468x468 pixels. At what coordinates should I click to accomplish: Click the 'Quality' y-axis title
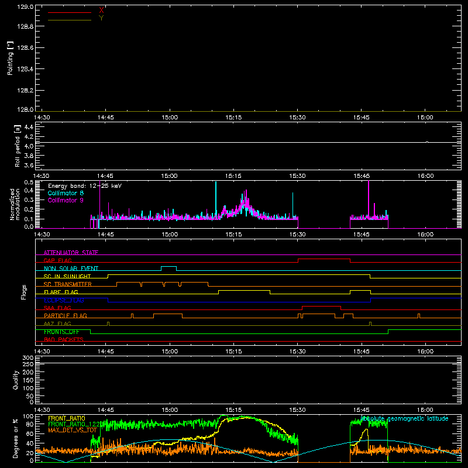[x=16, y=380]
